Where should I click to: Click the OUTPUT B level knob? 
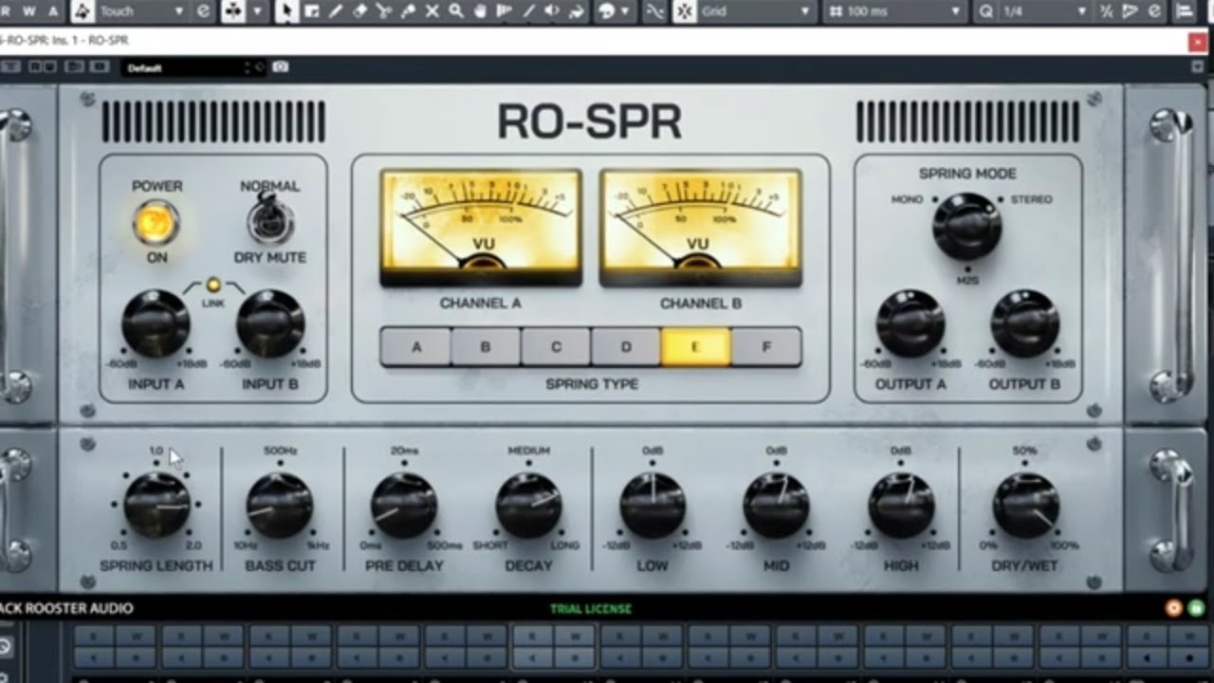pos(1024,323)
